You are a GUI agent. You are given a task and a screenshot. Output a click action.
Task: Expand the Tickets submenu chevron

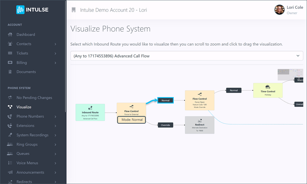click(55, 53)
